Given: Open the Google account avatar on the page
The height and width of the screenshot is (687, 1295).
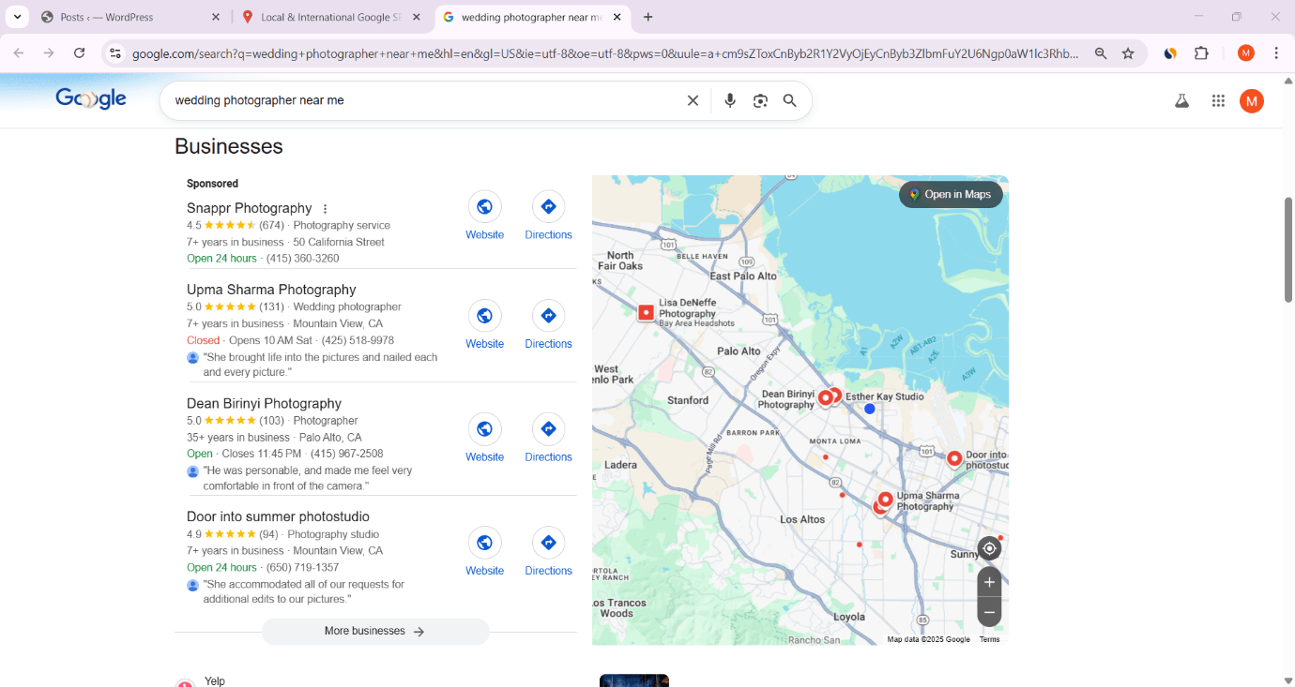Looking at the screenshot, I should (x=1251, y=100).
